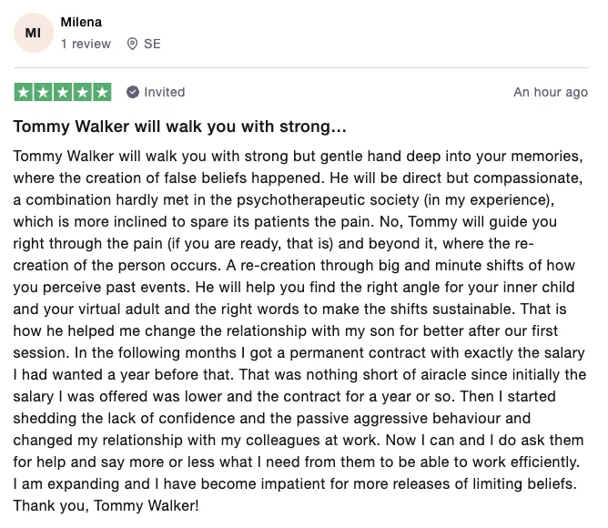Click the fifth green rating star
The height and width of the screenshot is (528, 608).
pyautogui.click(x=102, y=92)
